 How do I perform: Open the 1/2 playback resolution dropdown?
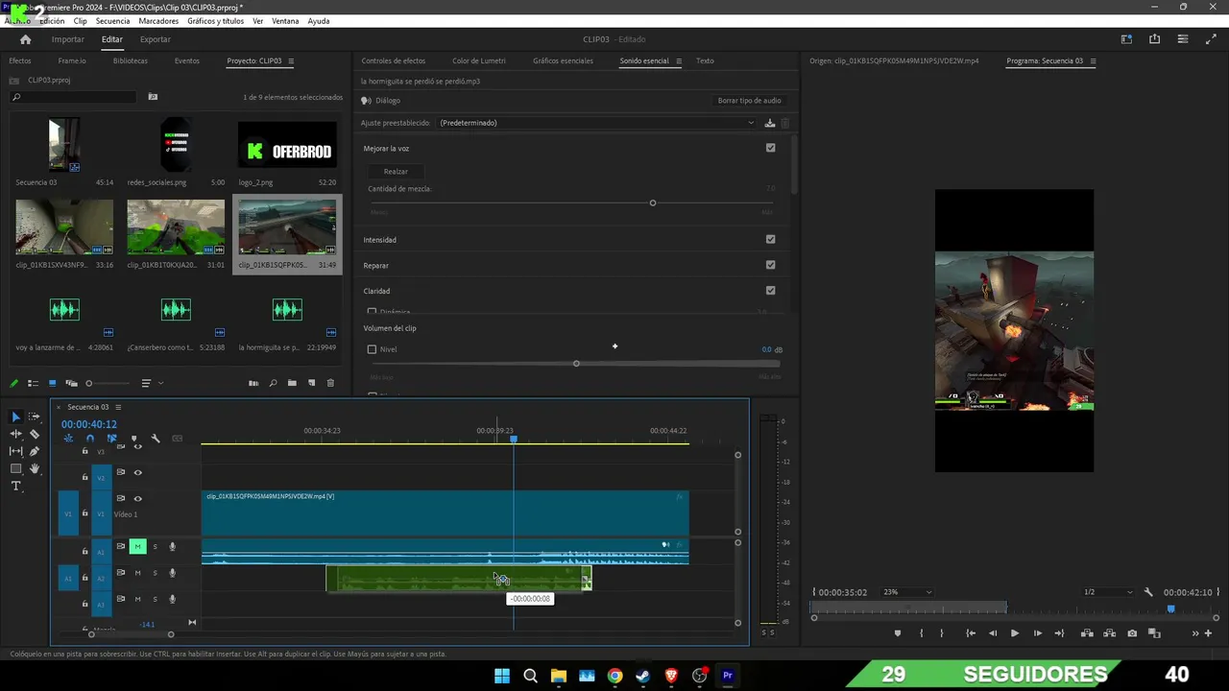(x=1108, y=592)
